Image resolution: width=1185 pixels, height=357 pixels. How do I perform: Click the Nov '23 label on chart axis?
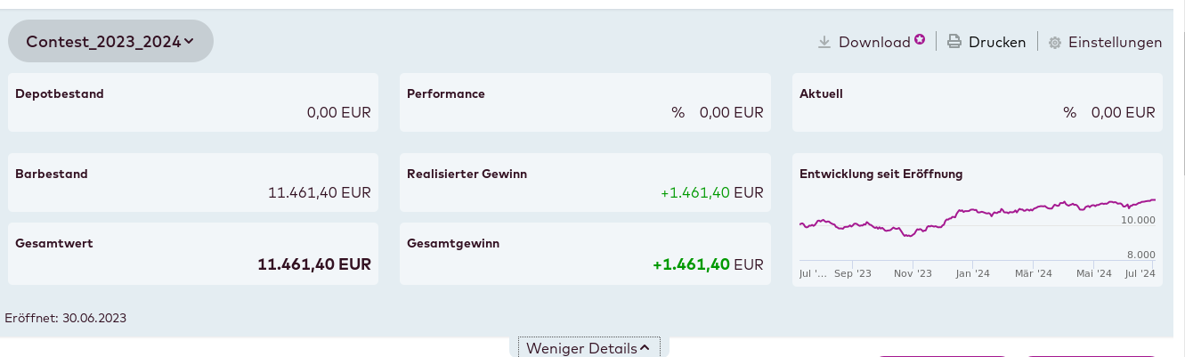(x=913, y=273)
